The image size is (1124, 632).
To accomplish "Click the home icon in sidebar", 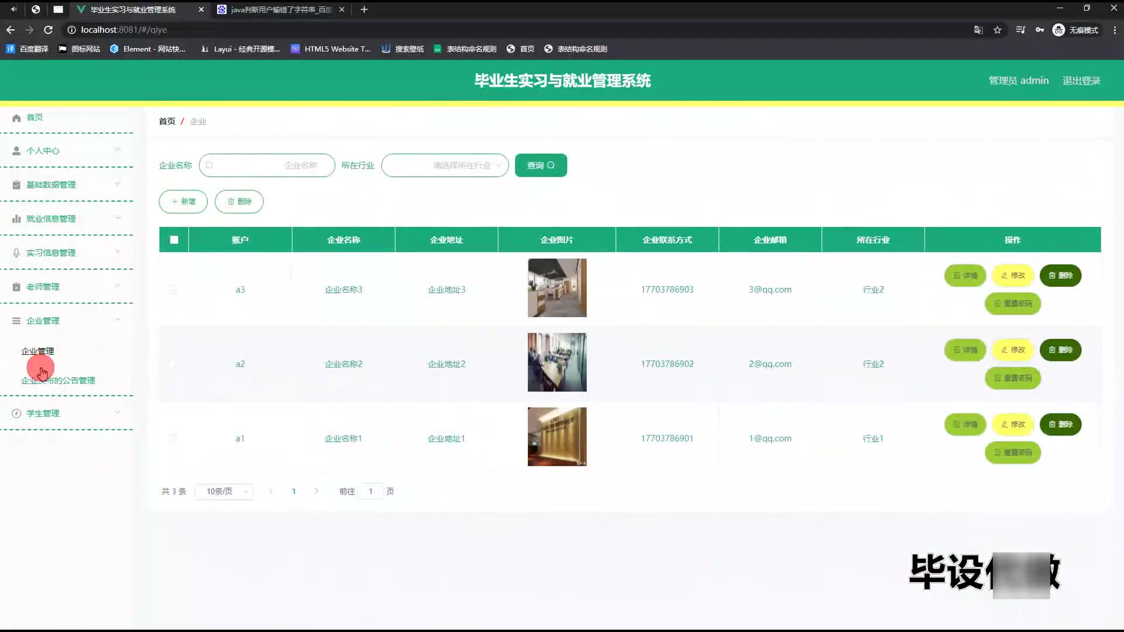I will coord(16,118).
